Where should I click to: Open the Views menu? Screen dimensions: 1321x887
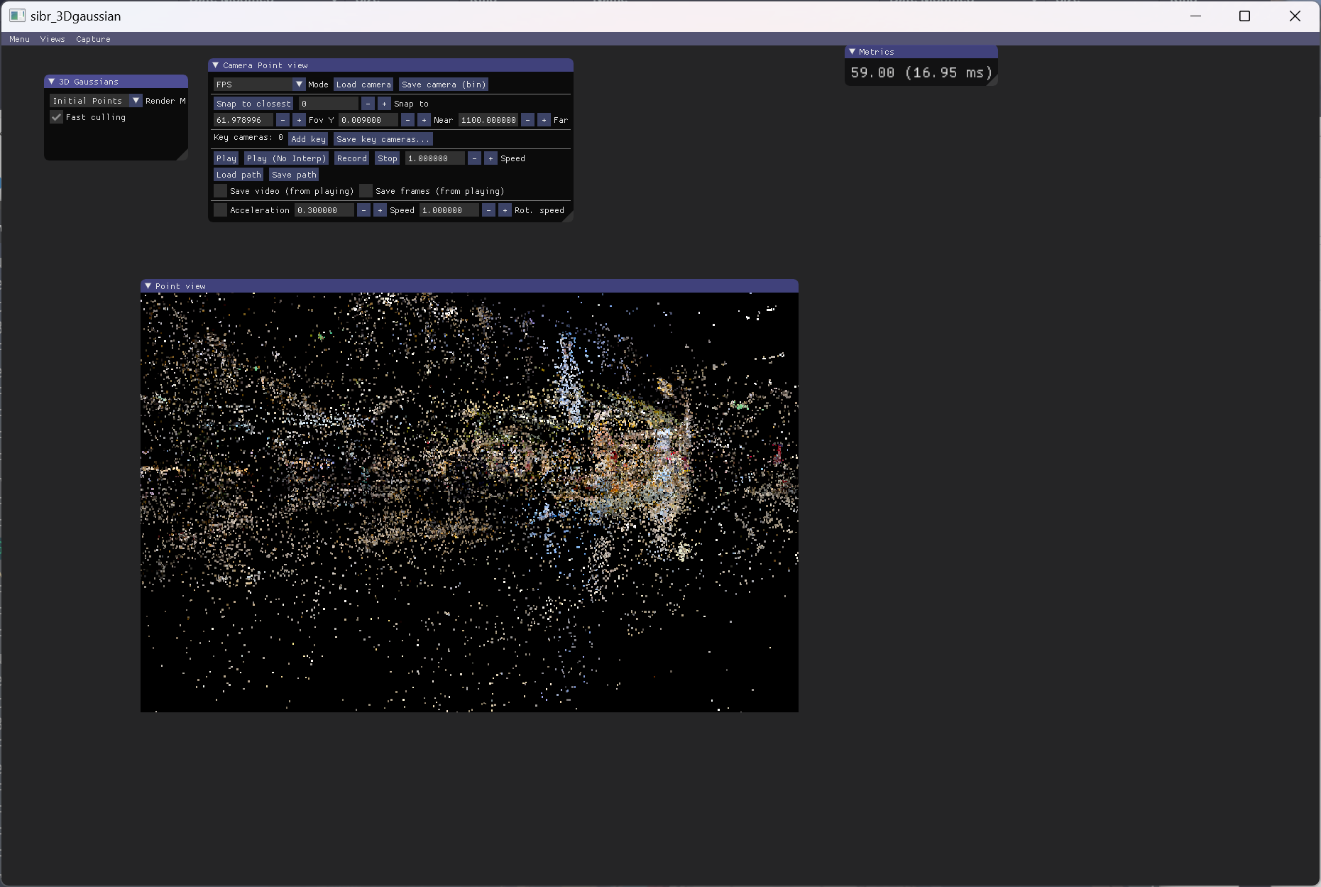52,39
